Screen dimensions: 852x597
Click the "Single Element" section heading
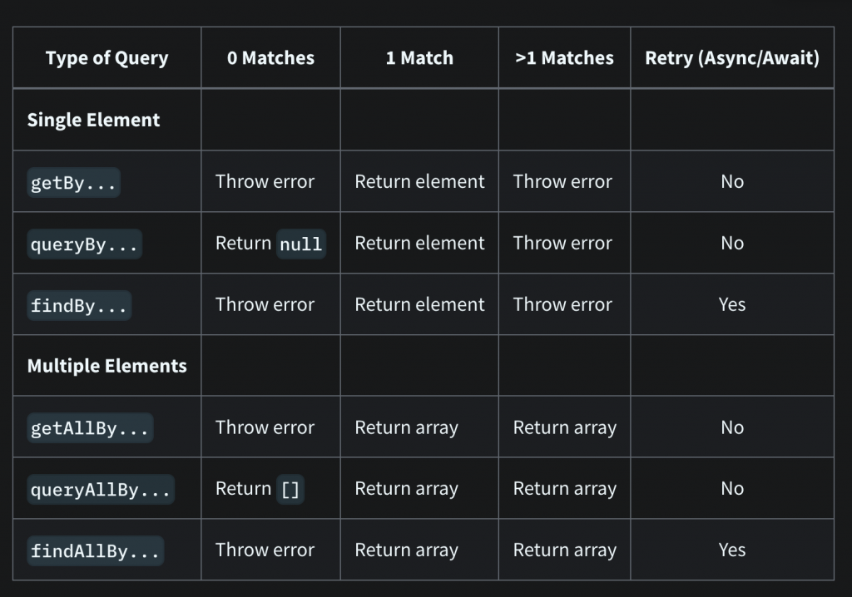(x=93, y=120)
